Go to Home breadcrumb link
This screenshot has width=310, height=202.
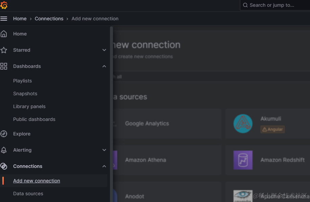pyautogui.click(x=20, y=19)
